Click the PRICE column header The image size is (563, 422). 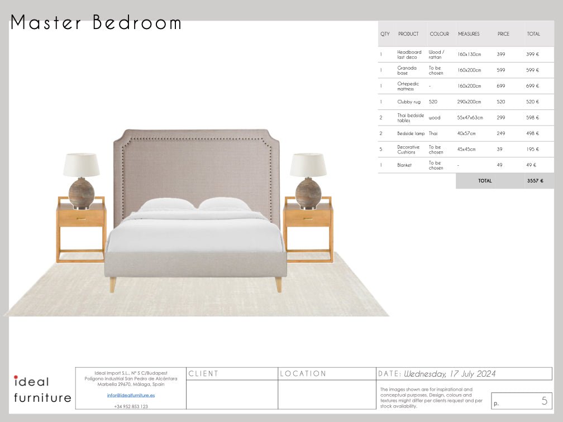(503, 34)
